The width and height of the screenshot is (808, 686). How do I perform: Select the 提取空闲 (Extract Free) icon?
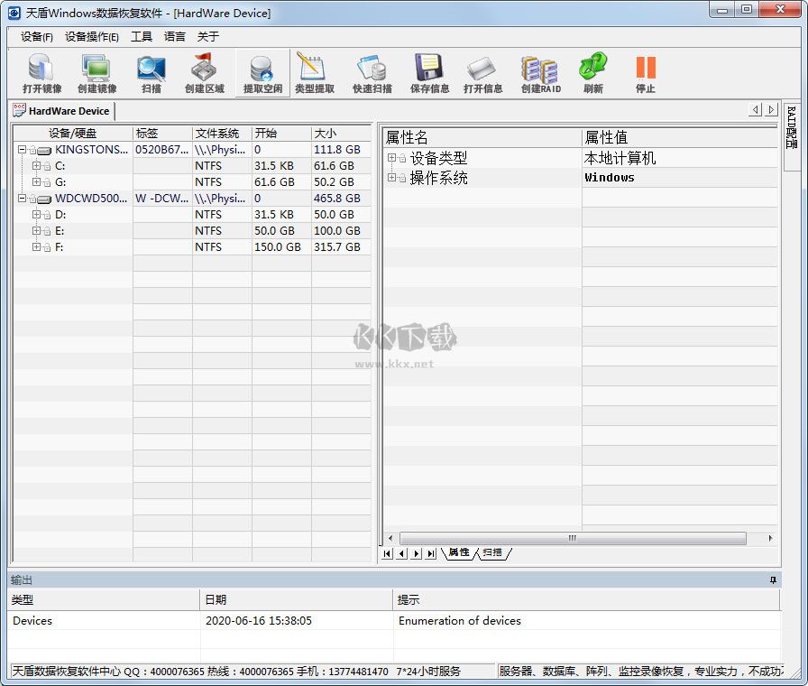tap(261, 70)
